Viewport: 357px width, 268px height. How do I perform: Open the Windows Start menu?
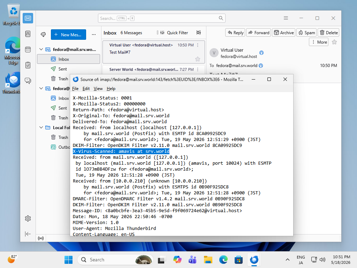point(68,260)
